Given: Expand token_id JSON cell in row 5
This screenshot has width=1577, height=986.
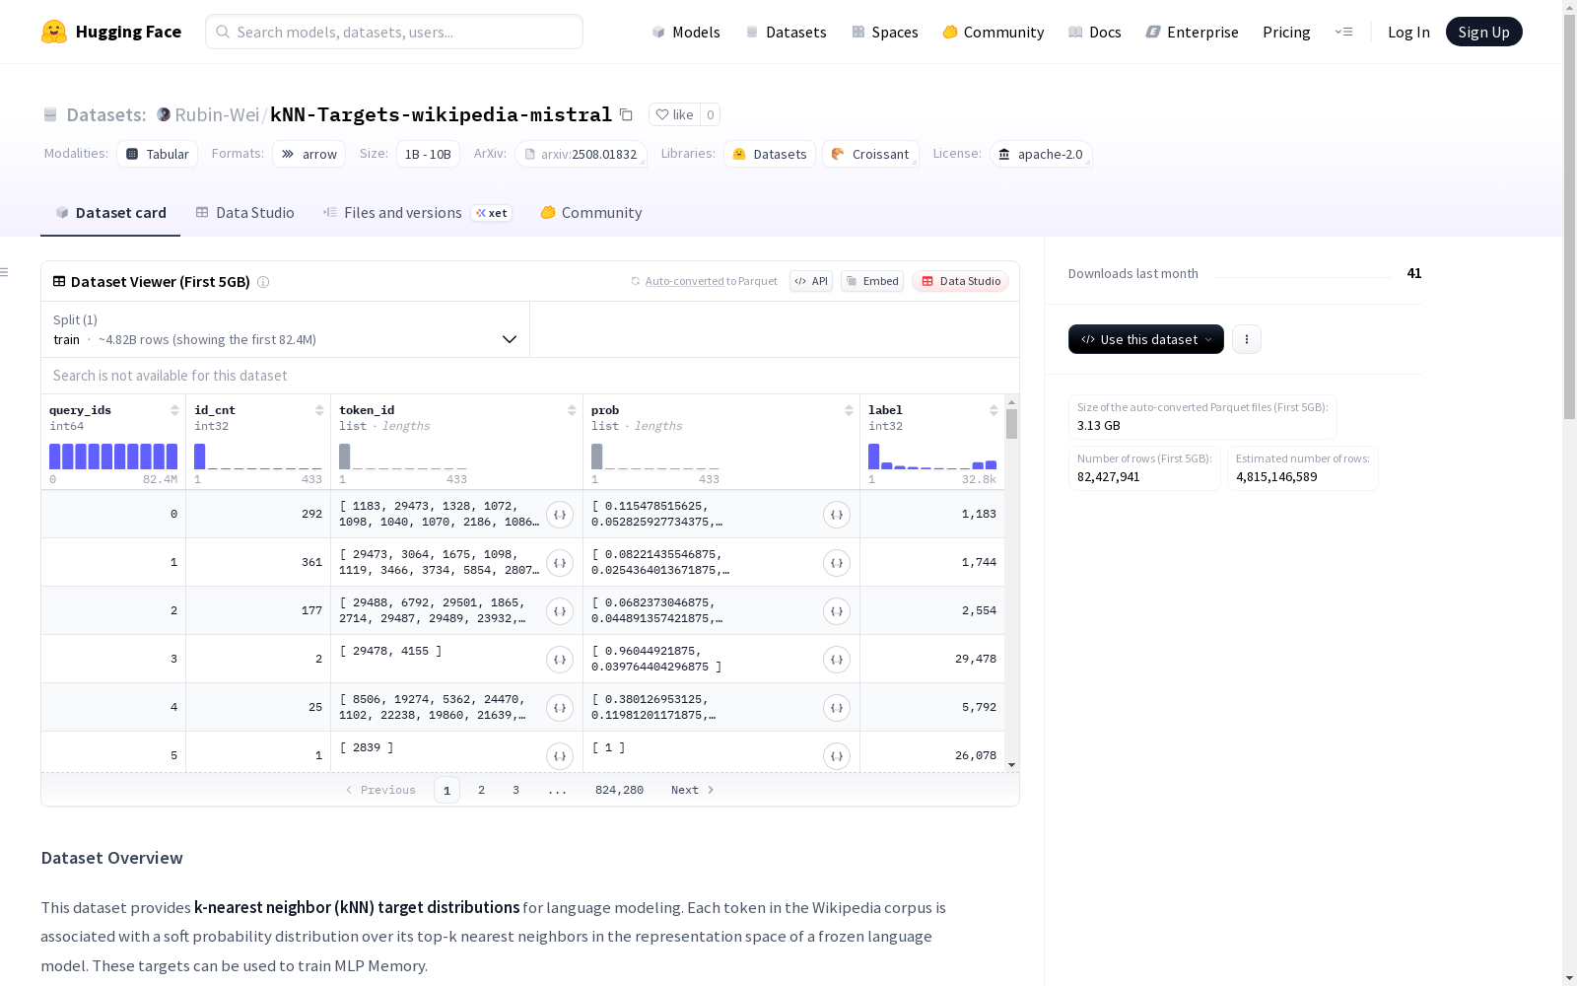Looking at the screenshot, I should click(560, 756).
